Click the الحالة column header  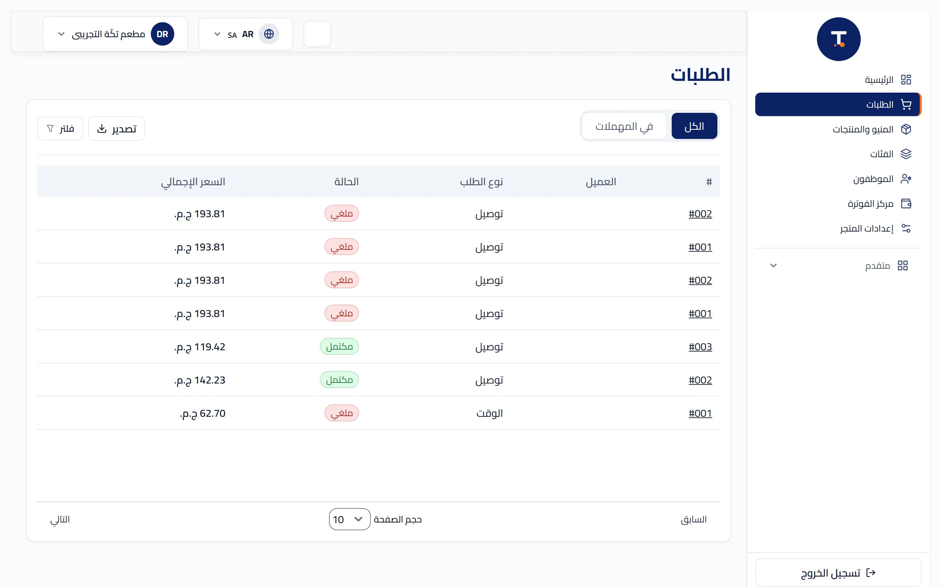click(347, 182)
